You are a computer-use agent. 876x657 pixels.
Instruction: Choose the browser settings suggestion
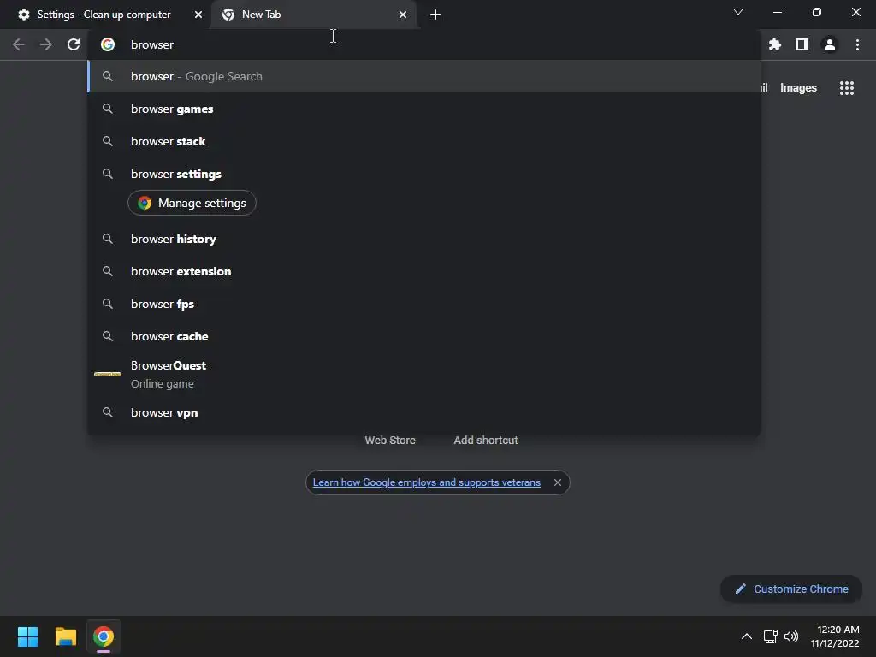(424, 174)
